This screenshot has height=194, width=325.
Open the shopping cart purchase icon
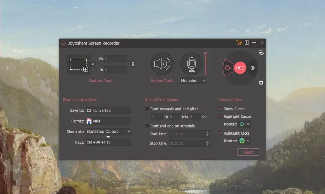pyautogui.click(x=239, y=43)
